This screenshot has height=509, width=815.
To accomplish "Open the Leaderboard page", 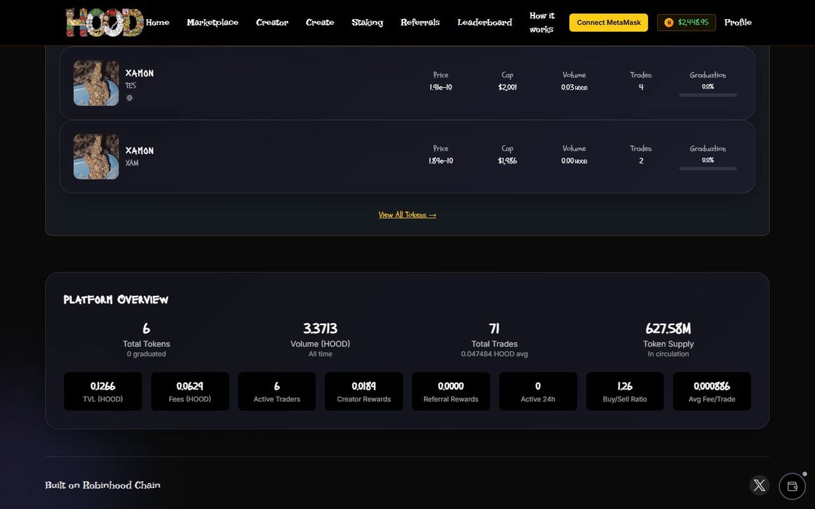I will pyautogui.click(x=485, y=22).
